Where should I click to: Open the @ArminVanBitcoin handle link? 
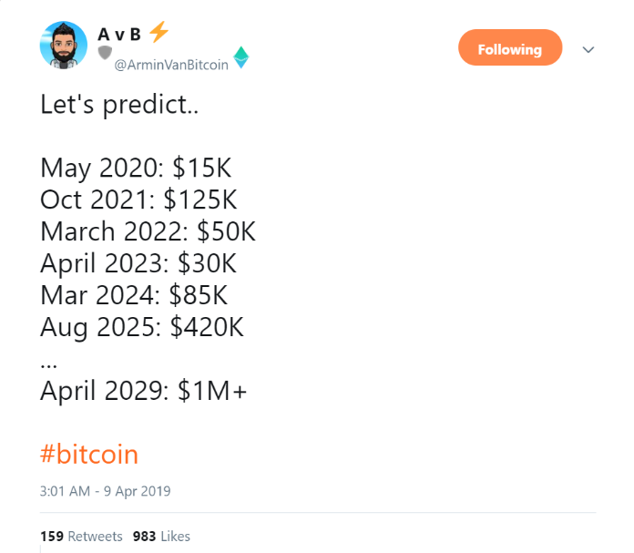click(171, 65)
